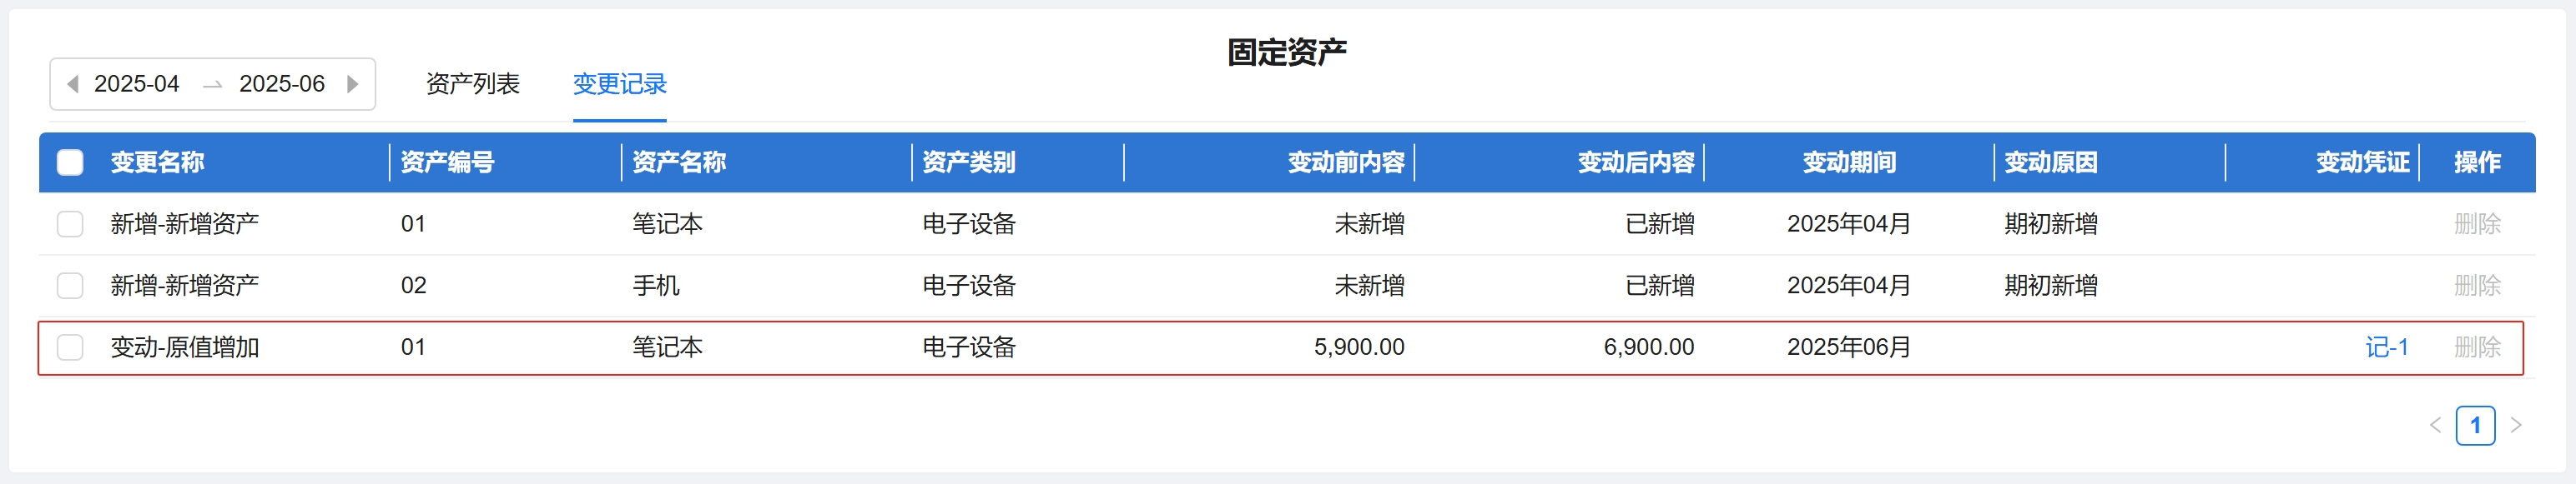2576x484 pixels.
Task: Switch to the 资产列表 tab
Action: coord(472,84)
